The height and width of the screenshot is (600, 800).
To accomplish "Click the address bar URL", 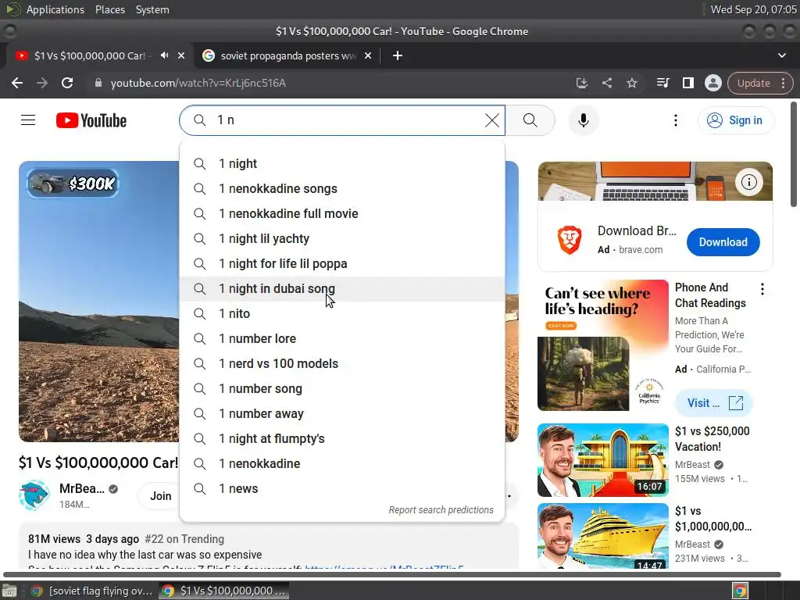I will pos(198,83).
